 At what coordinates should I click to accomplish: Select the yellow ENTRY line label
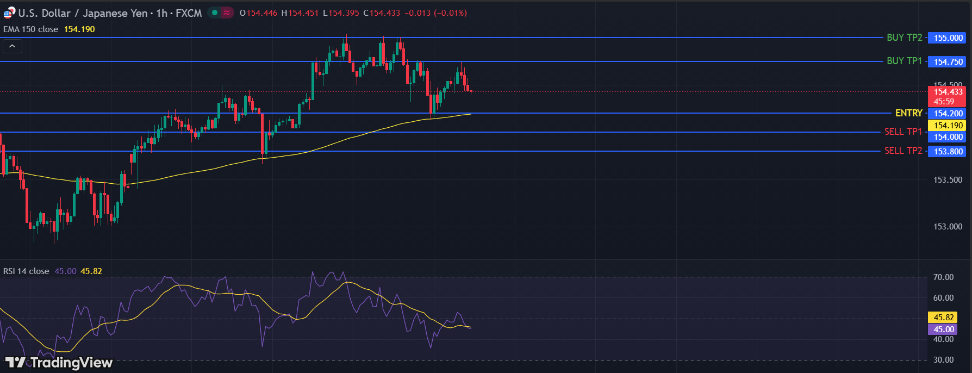908,113
